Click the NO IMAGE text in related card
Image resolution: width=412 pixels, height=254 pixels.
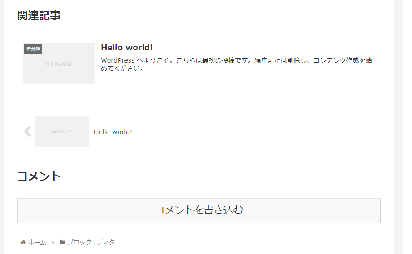(x=59, y=64)
